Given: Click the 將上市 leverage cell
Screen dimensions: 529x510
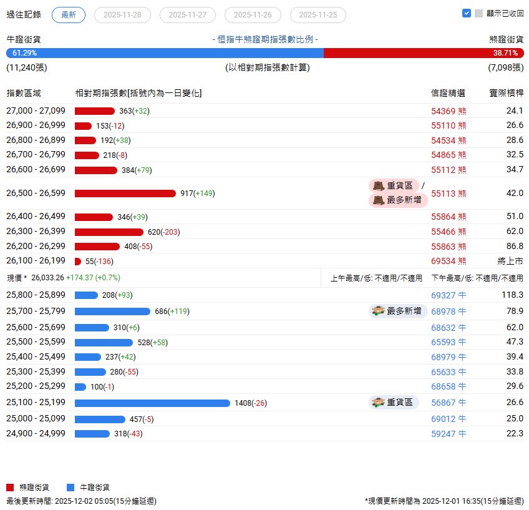Looking at the screenshot, I should click(x=510, y=261).
